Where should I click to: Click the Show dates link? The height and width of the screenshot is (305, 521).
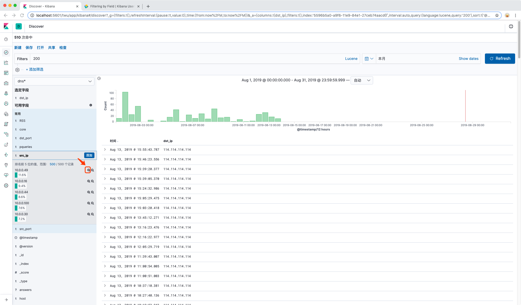pos(469,59)
